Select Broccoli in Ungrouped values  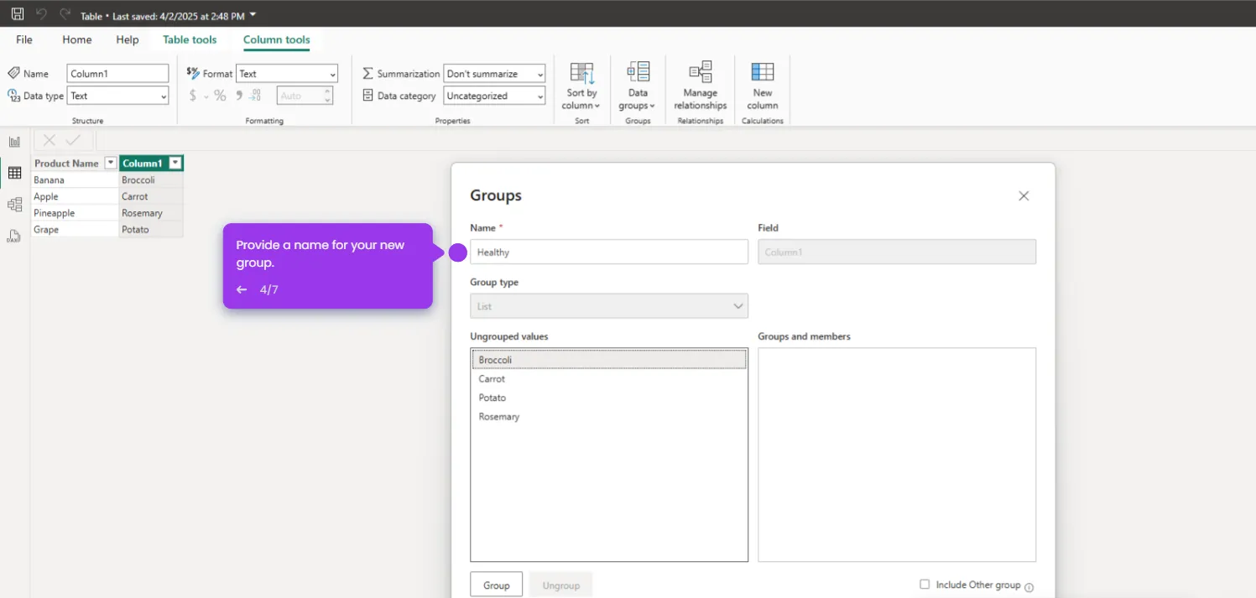click(x=609, y=360)
